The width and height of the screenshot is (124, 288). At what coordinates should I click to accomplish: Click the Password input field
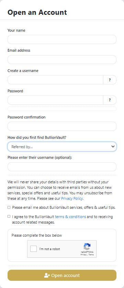pos(55,100)
